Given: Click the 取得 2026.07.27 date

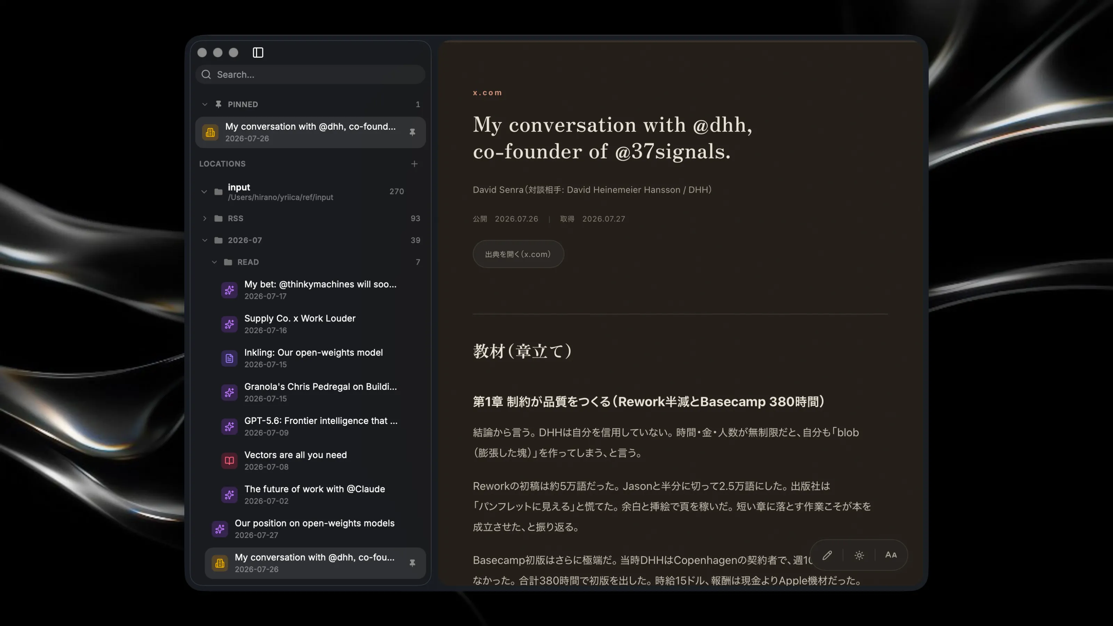Looking at the screenshot, I should point(592,219).
